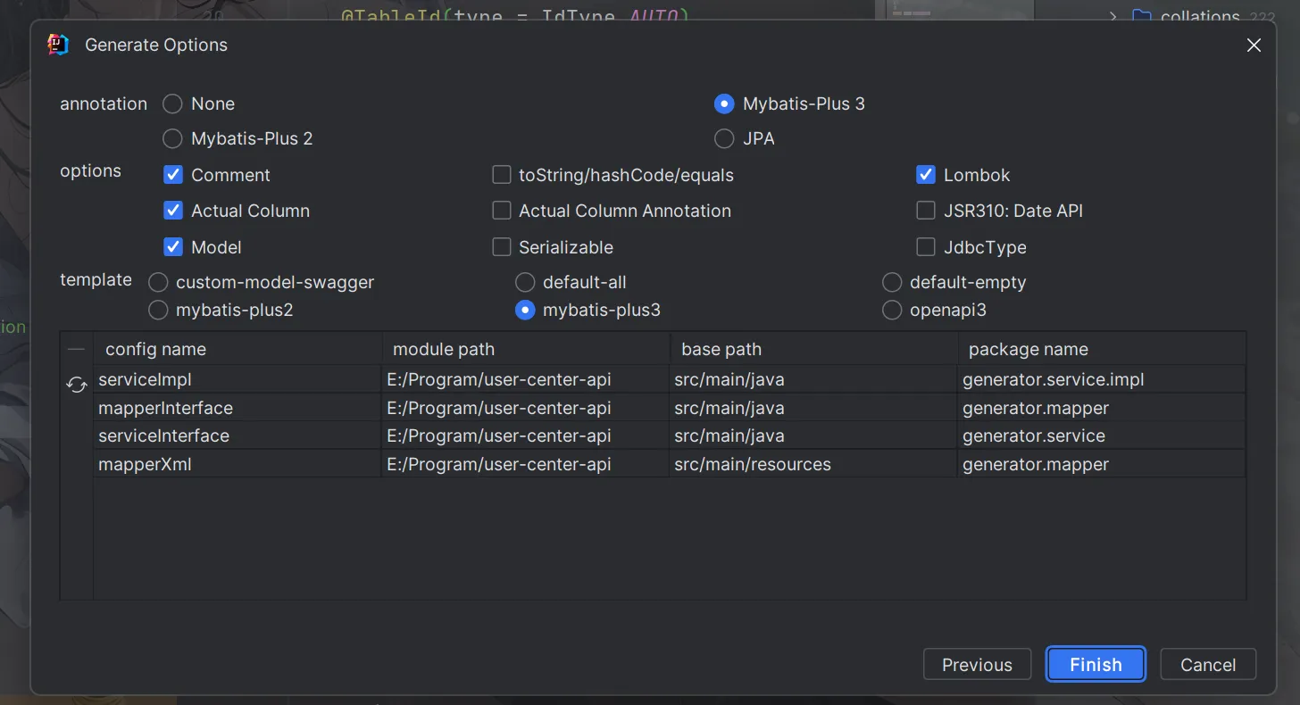This screenshot has width=1300, height=705.
Task: Choose the mybatis-plus2 template
Action: pyautogui.click(x=158, y=310)
